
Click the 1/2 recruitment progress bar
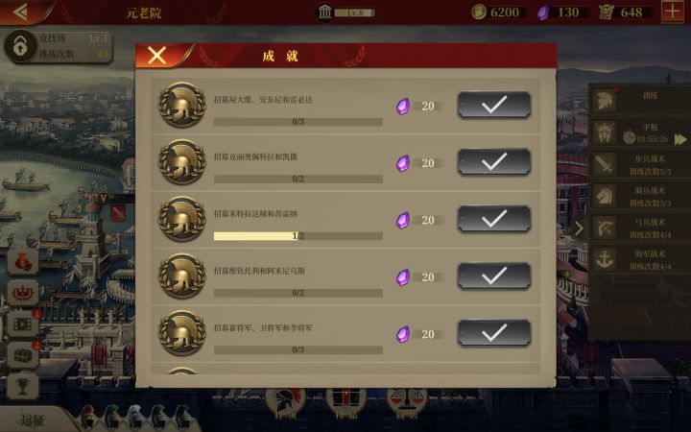pyautogui.click(x=298, y=236)
